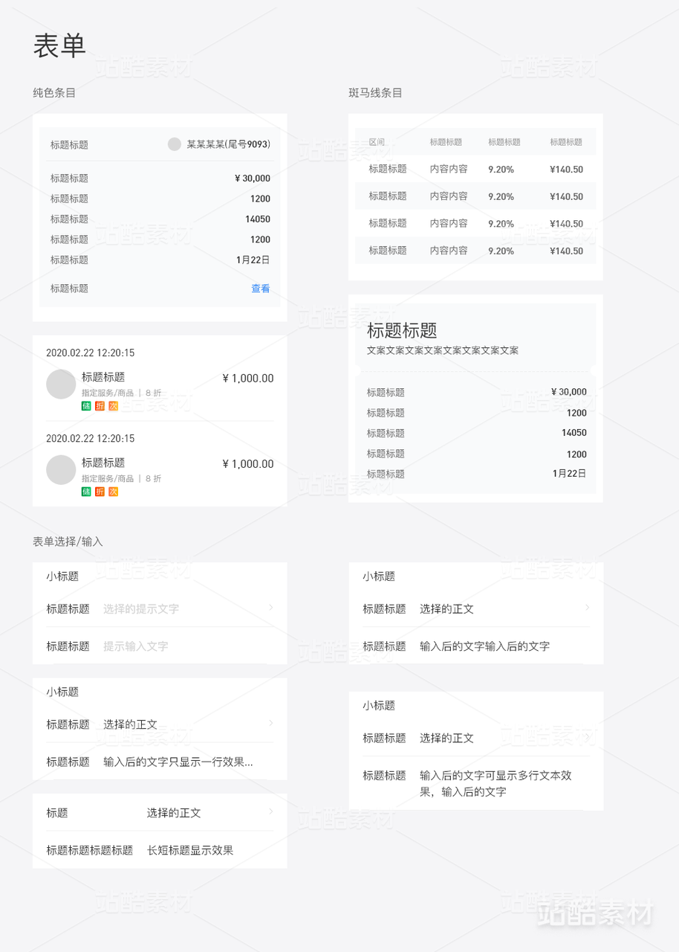This screenshot has width=679, height=952.
Task: Click the large 标题标题 heading above 文案
Action: coord(402,330)
